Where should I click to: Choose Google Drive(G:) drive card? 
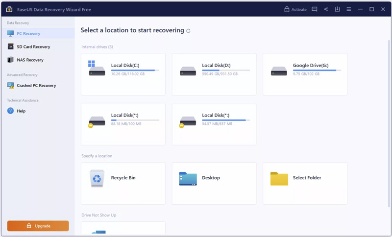point(305,74)
